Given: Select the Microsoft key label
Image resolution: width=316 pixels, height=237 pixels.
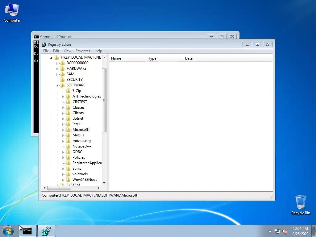Looking at the screenshot, I should pos(81,130).
